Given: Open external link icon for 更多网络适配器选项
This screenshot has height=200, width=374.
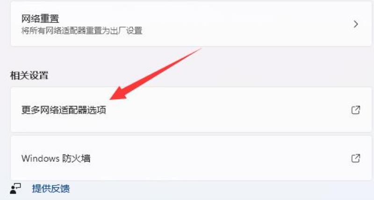Looking at the screenshot, I should (355, 110).
